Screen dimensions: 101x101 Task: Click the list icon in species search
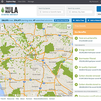[40, 12]
